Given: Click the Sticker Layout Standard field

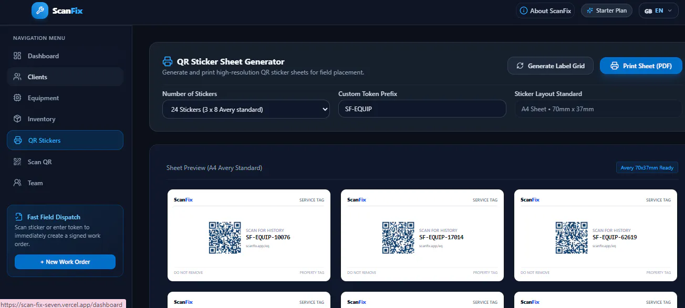Looking at the screenshot, I should coord(598,109).
